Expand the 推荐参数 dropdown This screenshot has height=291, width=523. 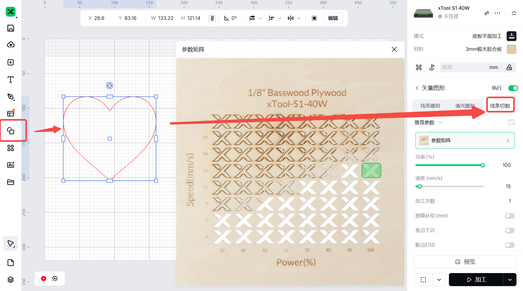440,123
